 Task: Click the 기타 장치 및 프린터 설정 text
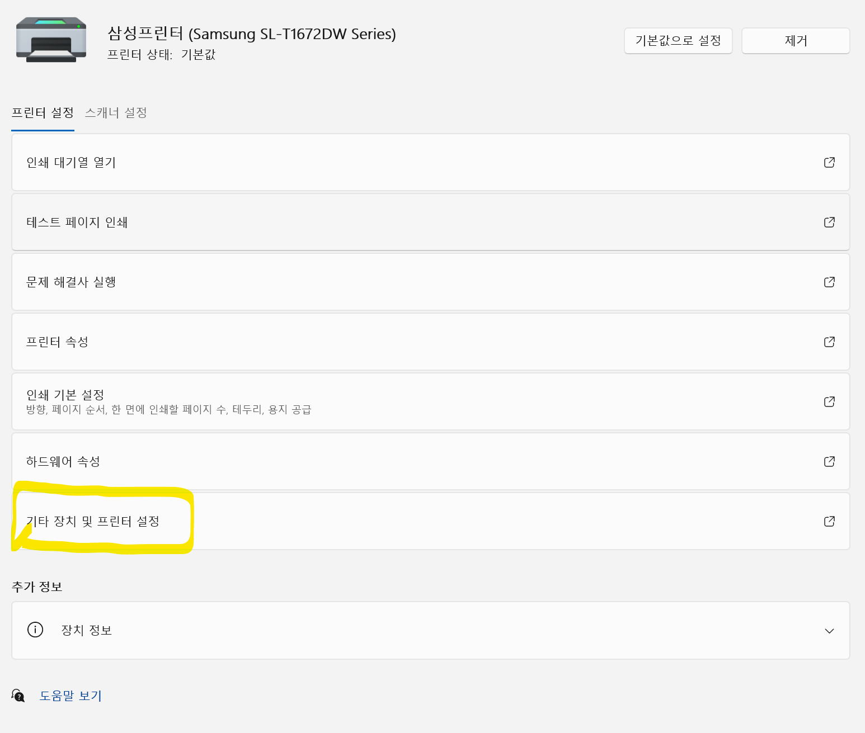[93, 521]
